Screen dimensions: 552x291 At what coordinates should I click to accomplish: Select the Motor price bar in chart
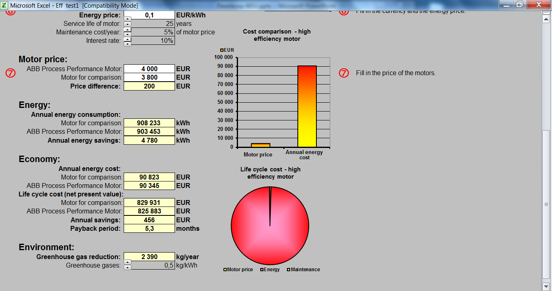261,145
